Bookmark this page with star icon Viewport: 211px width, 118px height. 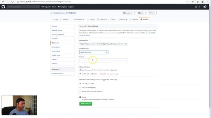point(187,2)
